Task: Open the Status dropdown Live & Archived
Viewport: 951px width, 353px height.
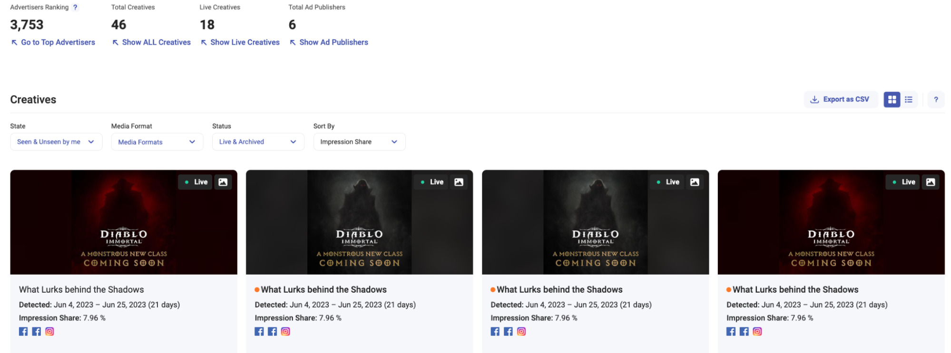Action: pyautogui.click(x=258, y=142)
